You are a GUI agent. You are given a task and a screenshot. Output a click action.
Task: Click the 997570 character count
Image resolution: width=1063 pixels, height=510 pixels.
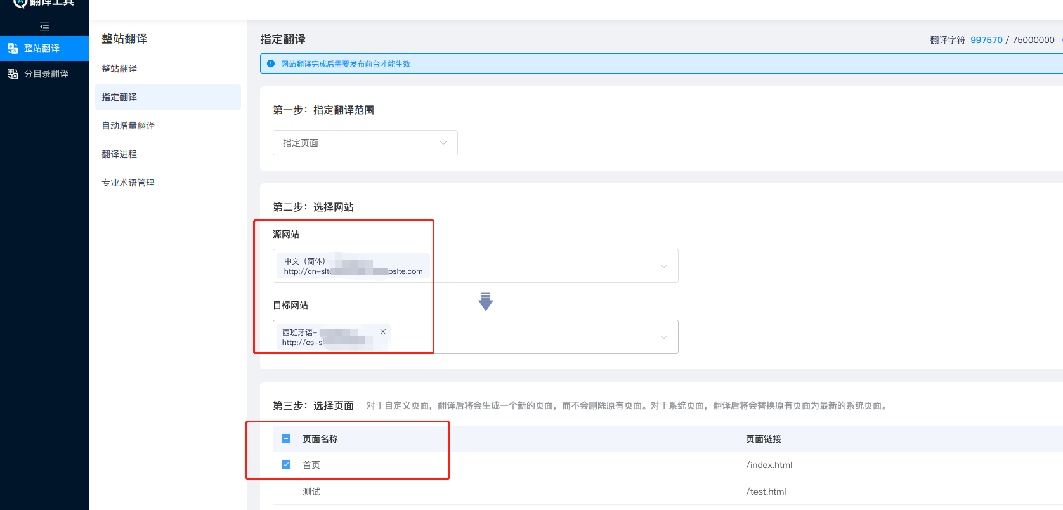click(x=986, y=40)
